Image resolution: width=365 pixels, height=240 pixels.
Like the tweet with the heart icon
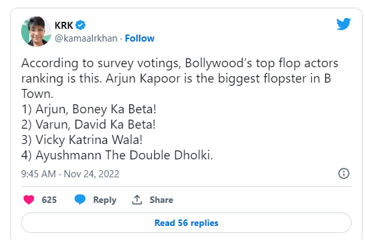coord(29,200)
